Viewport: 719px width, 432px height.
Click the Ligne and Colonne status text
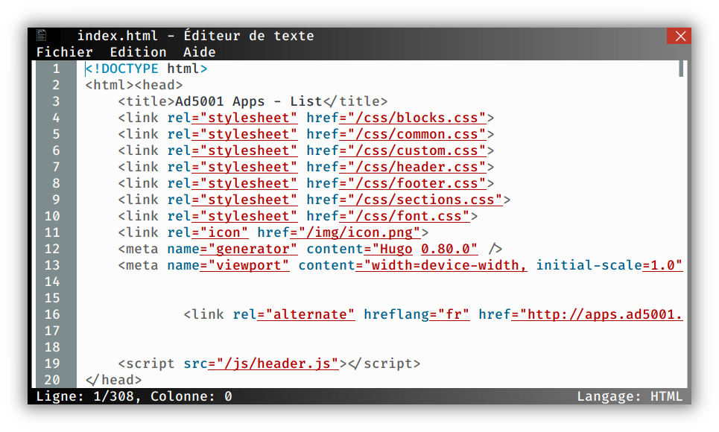134,396
